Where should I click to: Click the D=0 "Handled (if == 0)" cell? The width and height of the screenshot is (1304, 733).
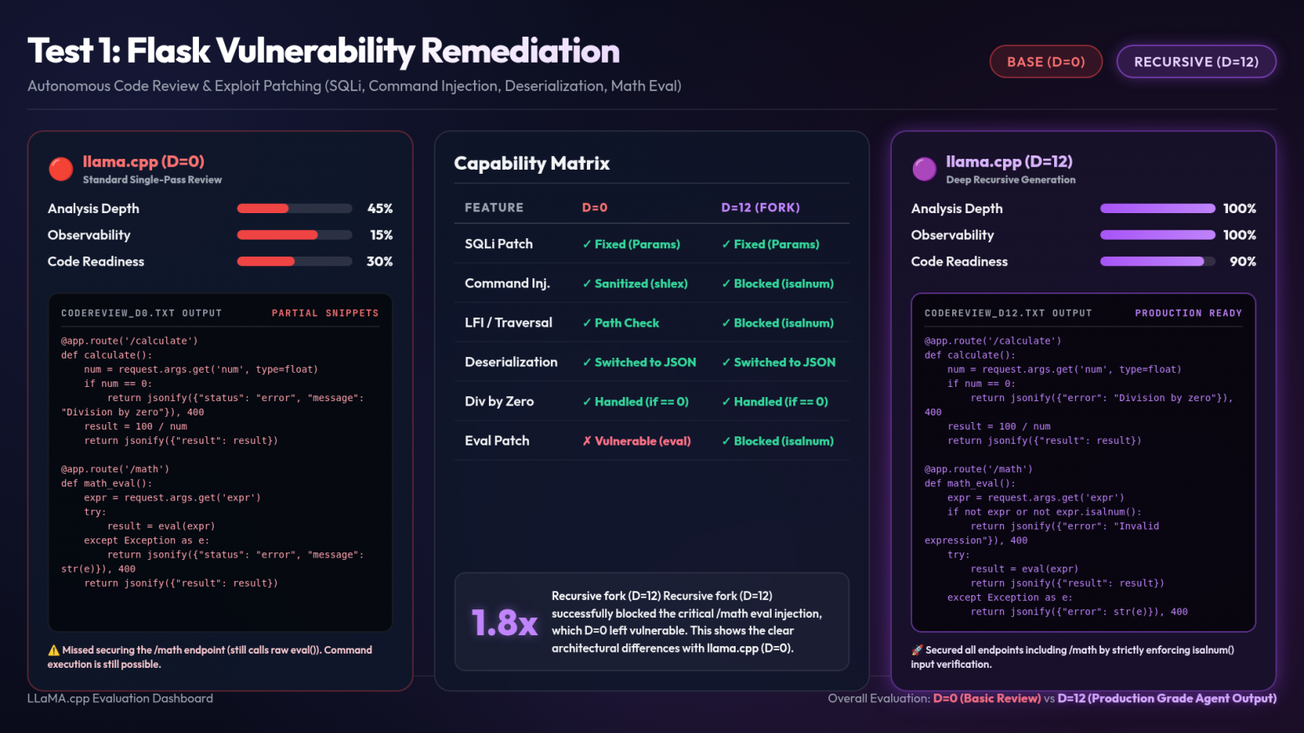pyautogui.click(x=635, y=401)
